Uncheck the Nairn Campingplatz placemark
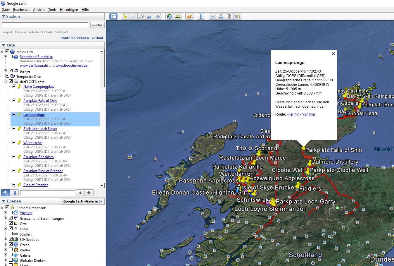 click(14, 87)
